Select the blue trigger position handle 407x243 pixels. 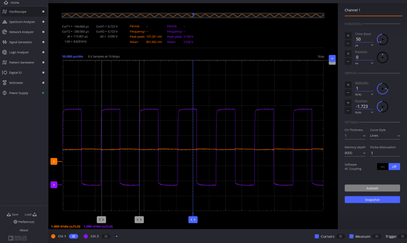193,219
